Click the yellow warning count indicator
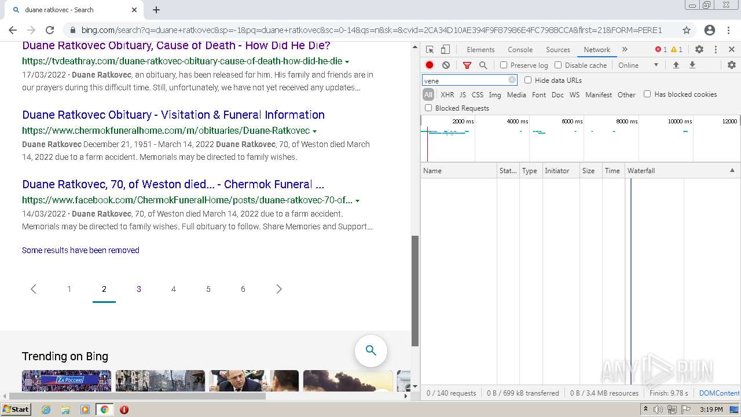The width and height of the screenshot is (741, 417). 676,50
